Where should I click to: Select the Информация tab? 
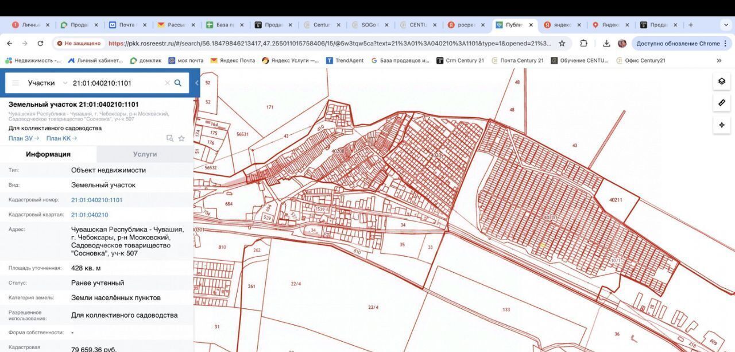(48, 154)
